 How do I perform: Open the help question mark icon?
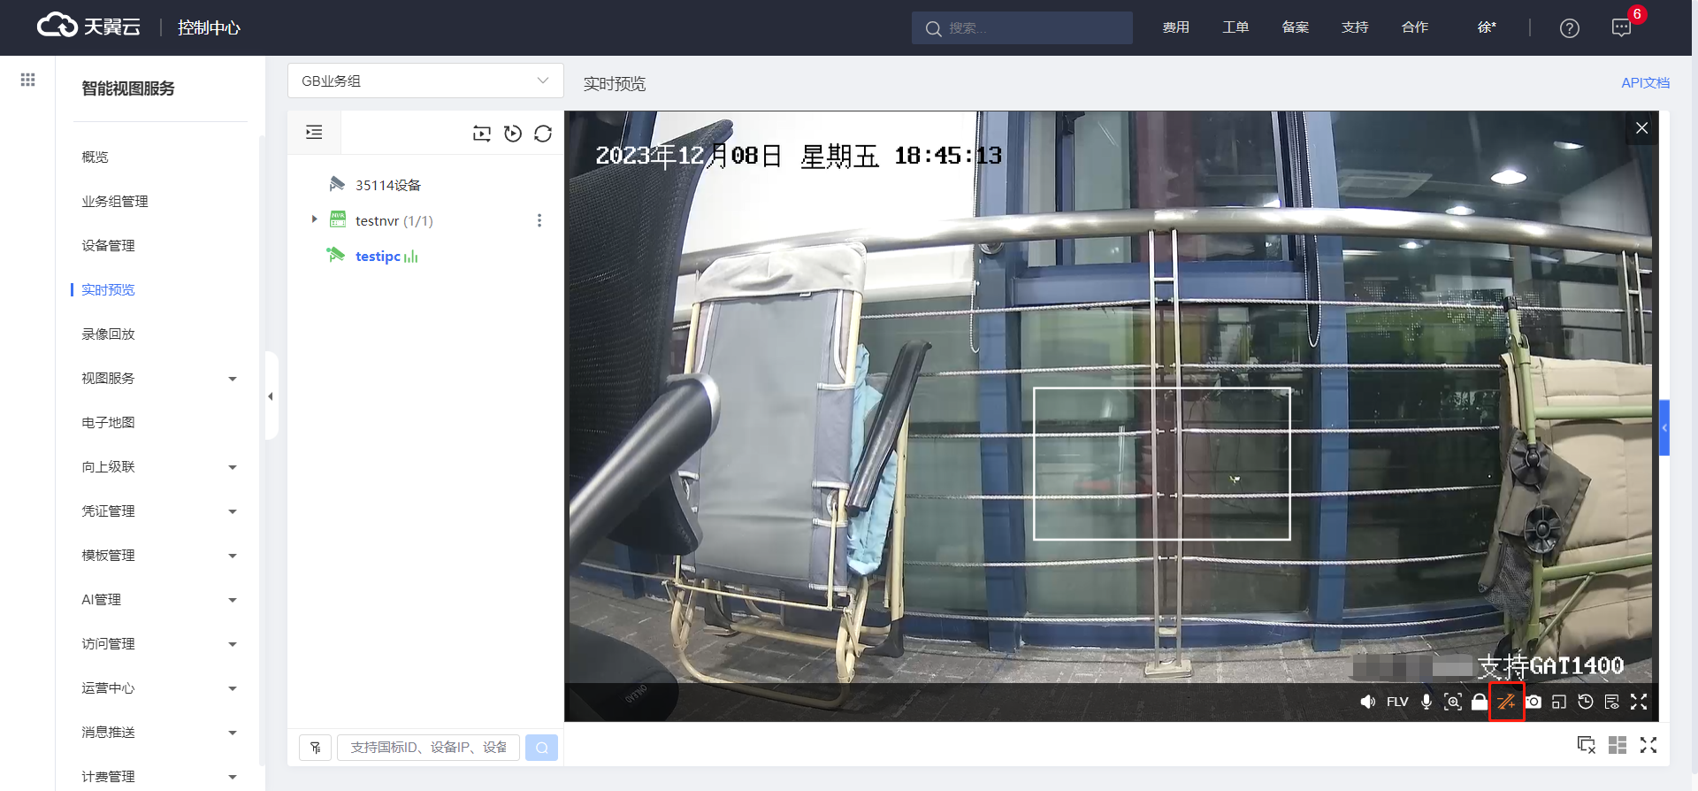pyautogui.click(x=1570, y=28)
